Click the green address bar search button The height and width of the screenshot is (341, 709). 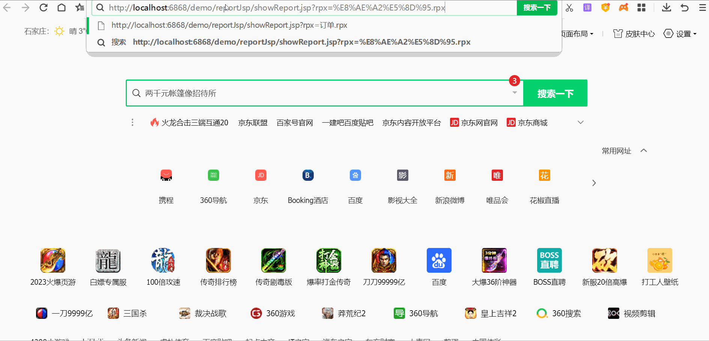537,8
